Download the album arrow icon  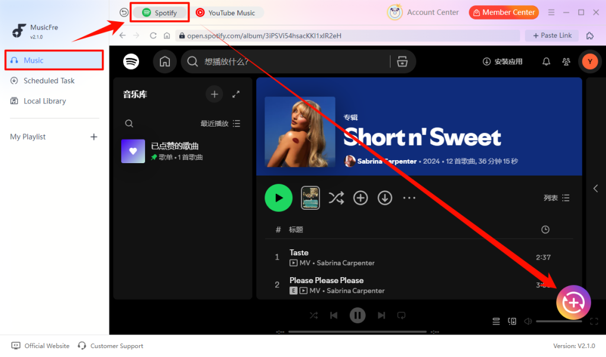point(385,198)
